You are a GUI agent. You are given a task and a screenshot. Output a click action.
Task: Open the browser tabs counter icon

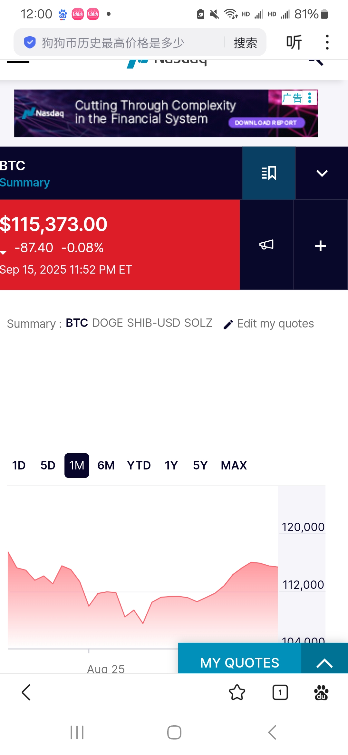pos(280,692)
